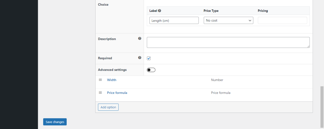This screenshot has height=129, width=324.
Task: Click the help icon next to Label
Action: (x=160, y=11)
